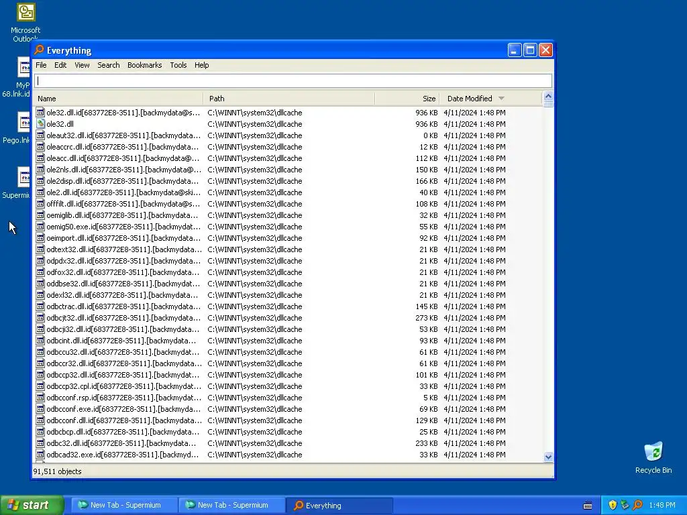Select the Microsoft Outlook desktop icon
The width and height of the screenshot is (687, 515).
click(25, 23)
